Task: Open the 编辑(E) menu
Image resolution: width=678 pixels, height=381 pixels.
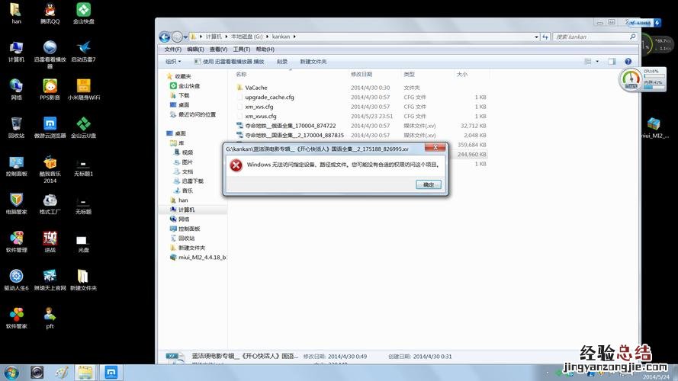Action: tap(195, 50)
